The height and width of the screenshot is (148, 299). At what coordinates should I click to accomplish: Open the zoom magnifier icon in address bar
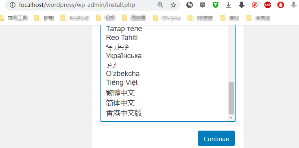pos(160,5)
